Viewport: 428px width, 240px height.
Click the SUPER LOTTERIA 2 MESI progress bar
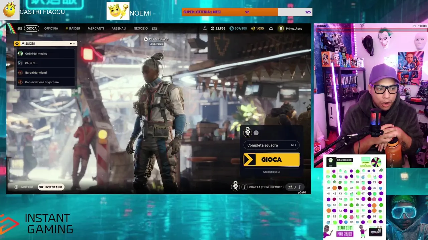coord(247,12)
